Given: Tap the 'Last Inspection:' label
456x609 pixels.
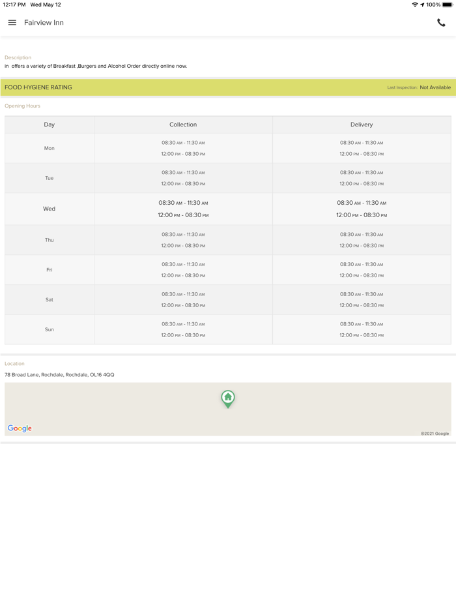Looking at the screenshot, I should tap(402, 87).
